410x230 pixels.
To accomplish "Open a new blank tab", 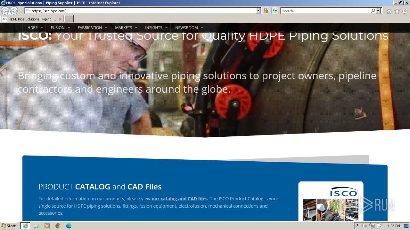I will click(69, 19).
